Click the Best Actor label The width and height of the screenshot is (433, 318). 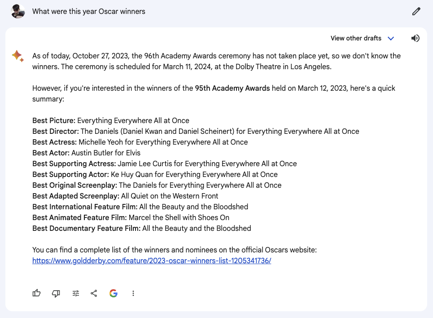[51, 153]
